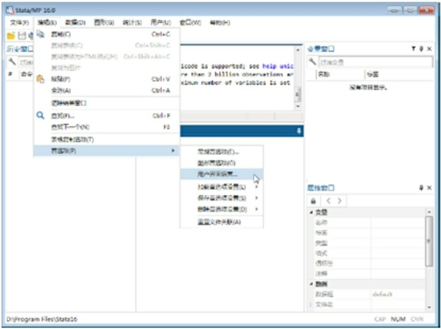
Task: Click the wrench icon in variables window
Action: click(312, 62)
